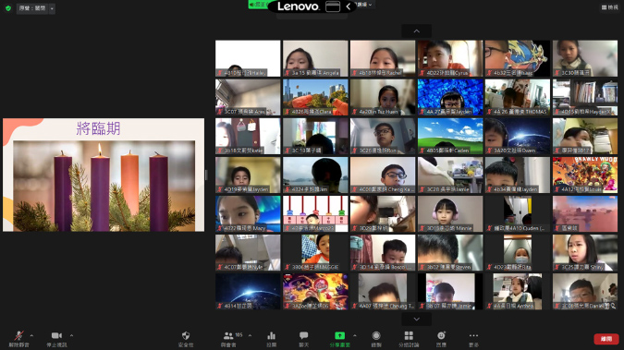Screen dimensions: 624x350
Task: Click the red Leave meeting button
Action: 606,339
